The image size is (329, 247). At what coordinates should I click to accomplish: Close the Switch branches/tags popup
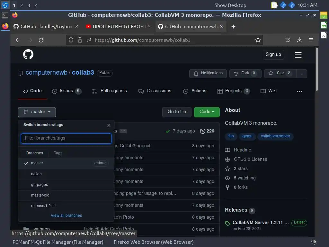click(x=109, y=125)
